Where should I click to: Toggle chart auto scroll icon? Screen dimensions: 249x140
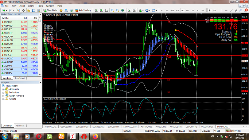point(129,10)
